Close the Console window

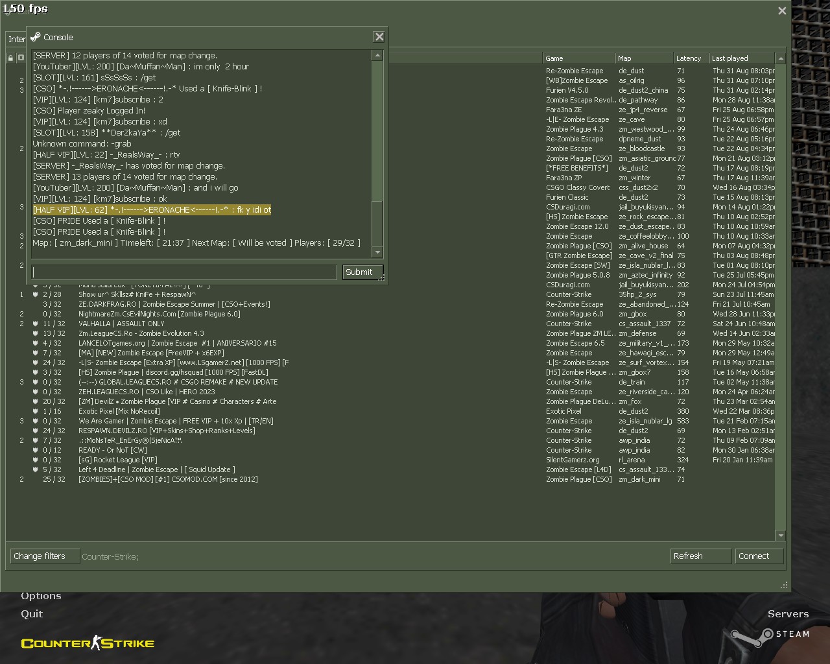tap(379, 37)
